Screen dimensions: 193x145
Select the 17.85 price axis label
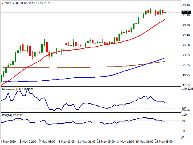[x=186, y=85]
